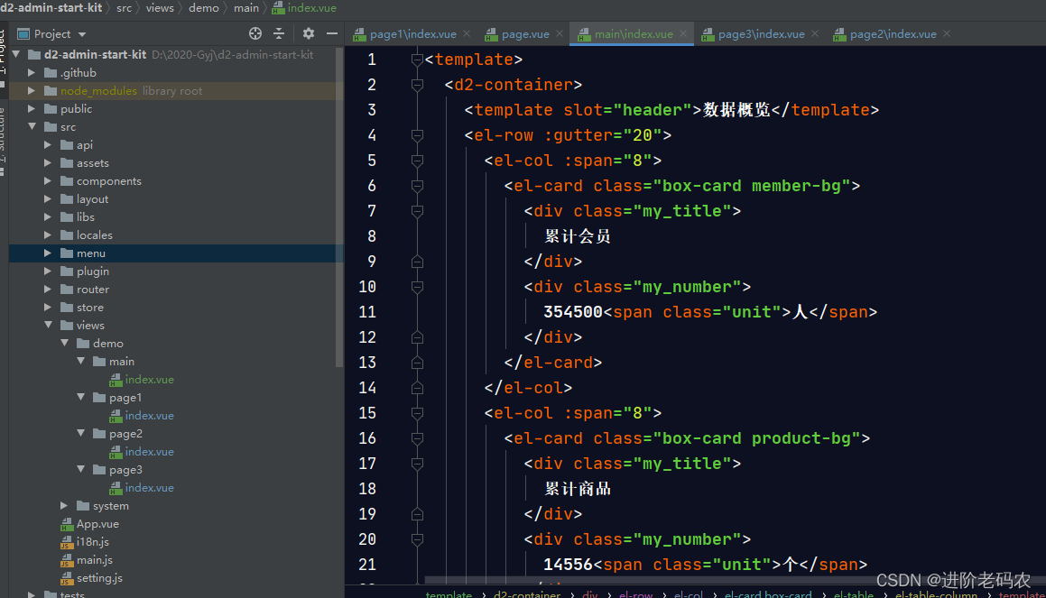
Task: Select the plugin folder
Action: pyautogui.click(x=93, y=271)
